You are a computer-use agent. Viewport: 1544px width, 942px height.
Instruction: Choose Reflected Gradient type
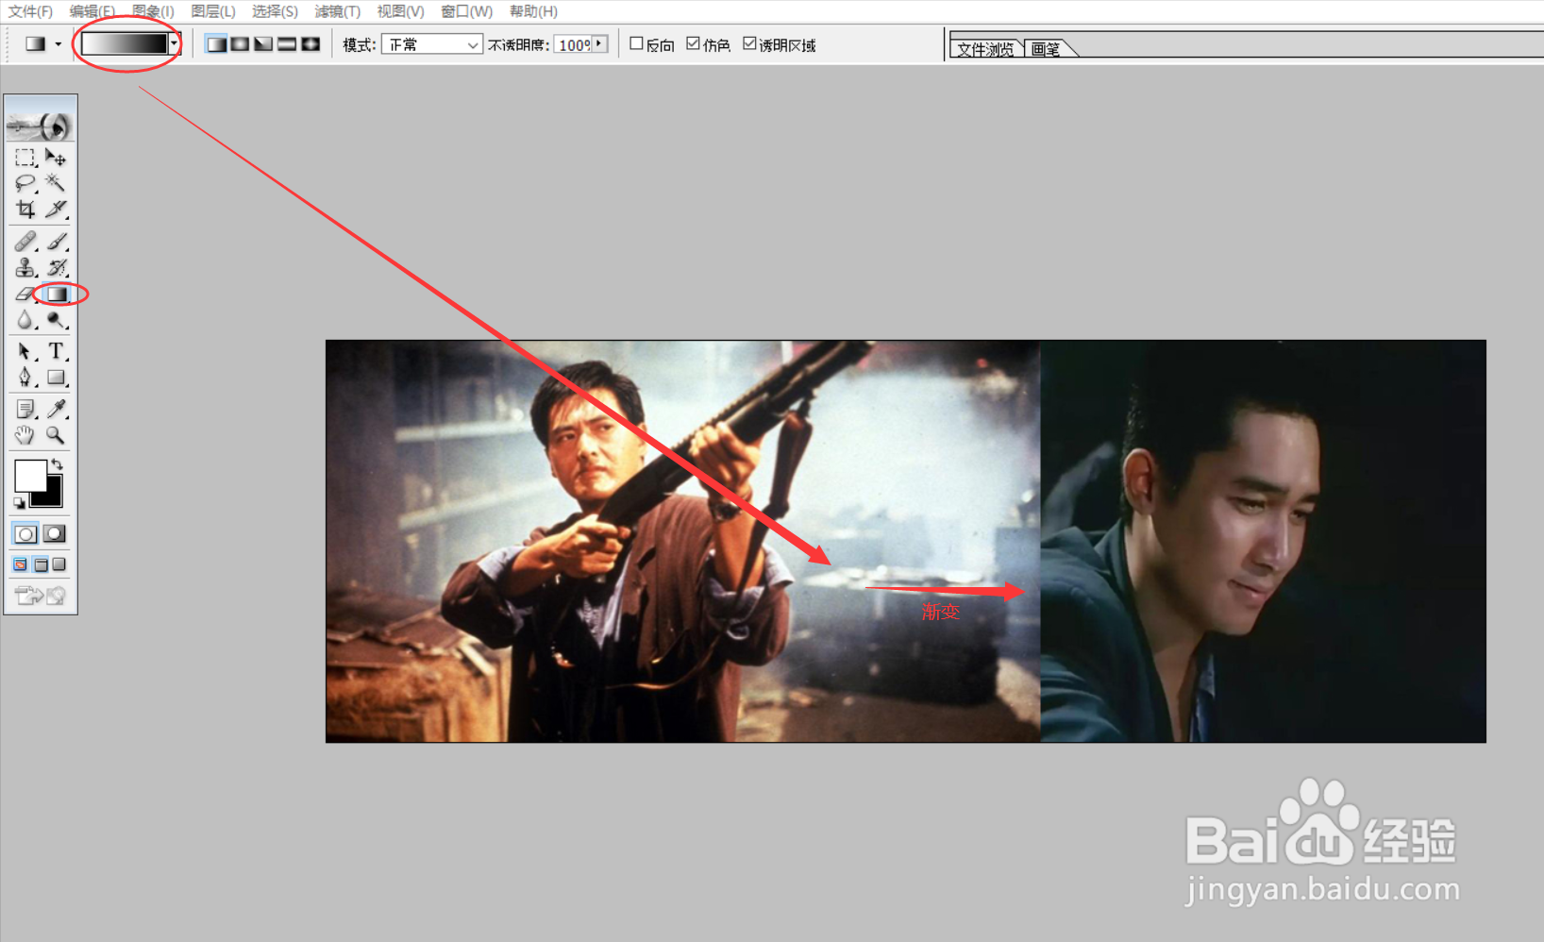click(x=287, y=44)
